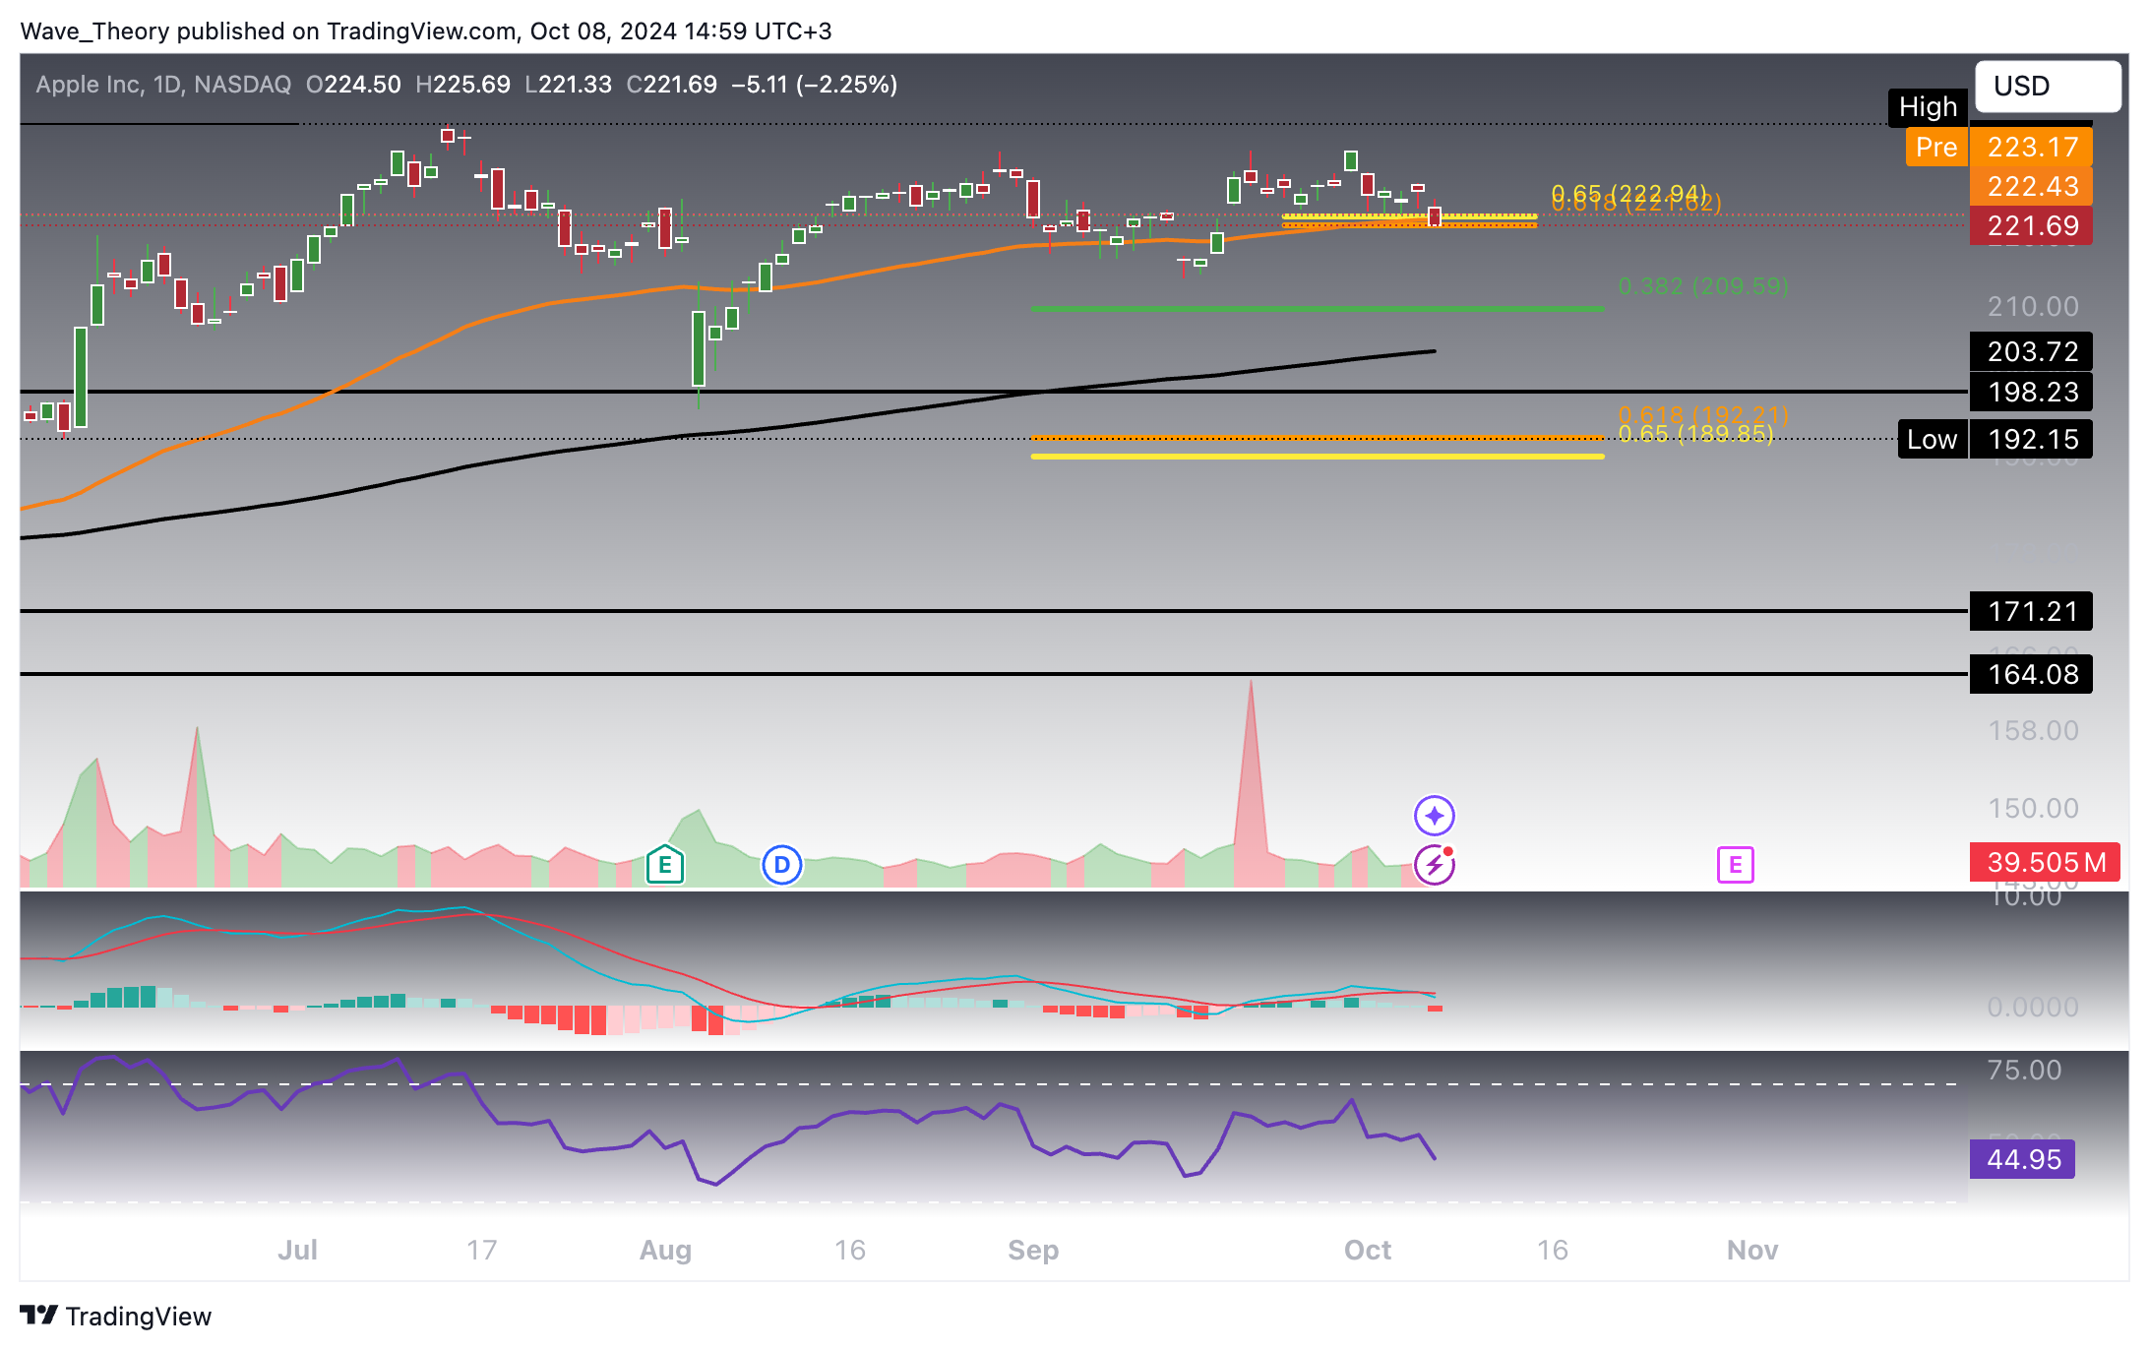Select the 164.08 support level label
2149x1350 pixels.
tap(2031, 674)
